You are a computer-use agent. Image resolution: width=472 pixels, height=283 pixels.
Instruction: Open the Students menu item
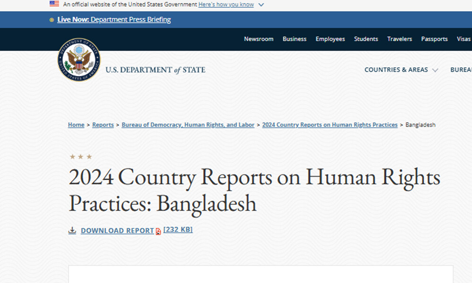[366, 39]
